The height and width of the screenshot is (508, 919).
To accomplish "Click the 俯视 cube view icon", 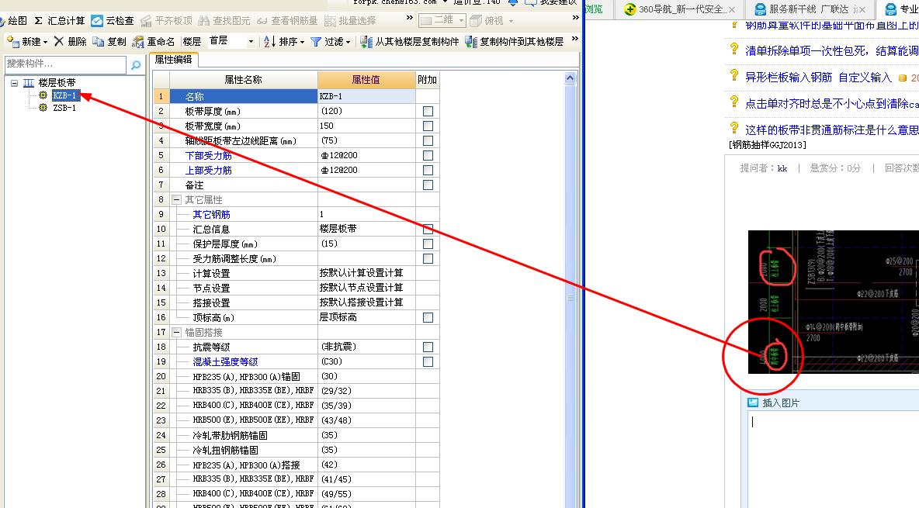I will (x=477, y=20).
